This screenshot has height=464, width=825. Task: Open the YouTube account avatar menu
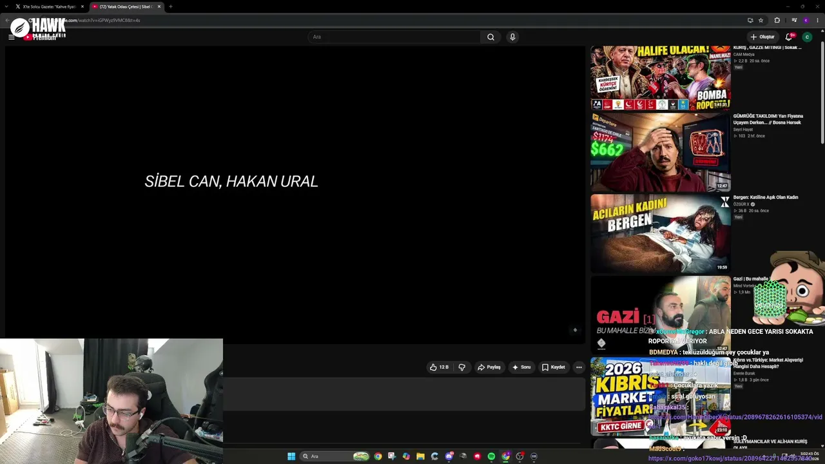point(807,37)
